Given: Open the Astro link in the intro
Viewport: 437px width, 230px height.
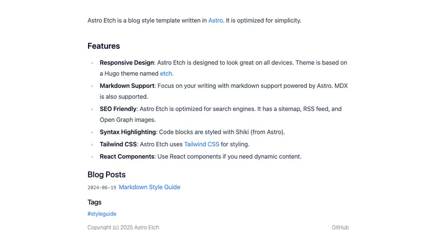Looking at the screenshot, I should 215,21.
